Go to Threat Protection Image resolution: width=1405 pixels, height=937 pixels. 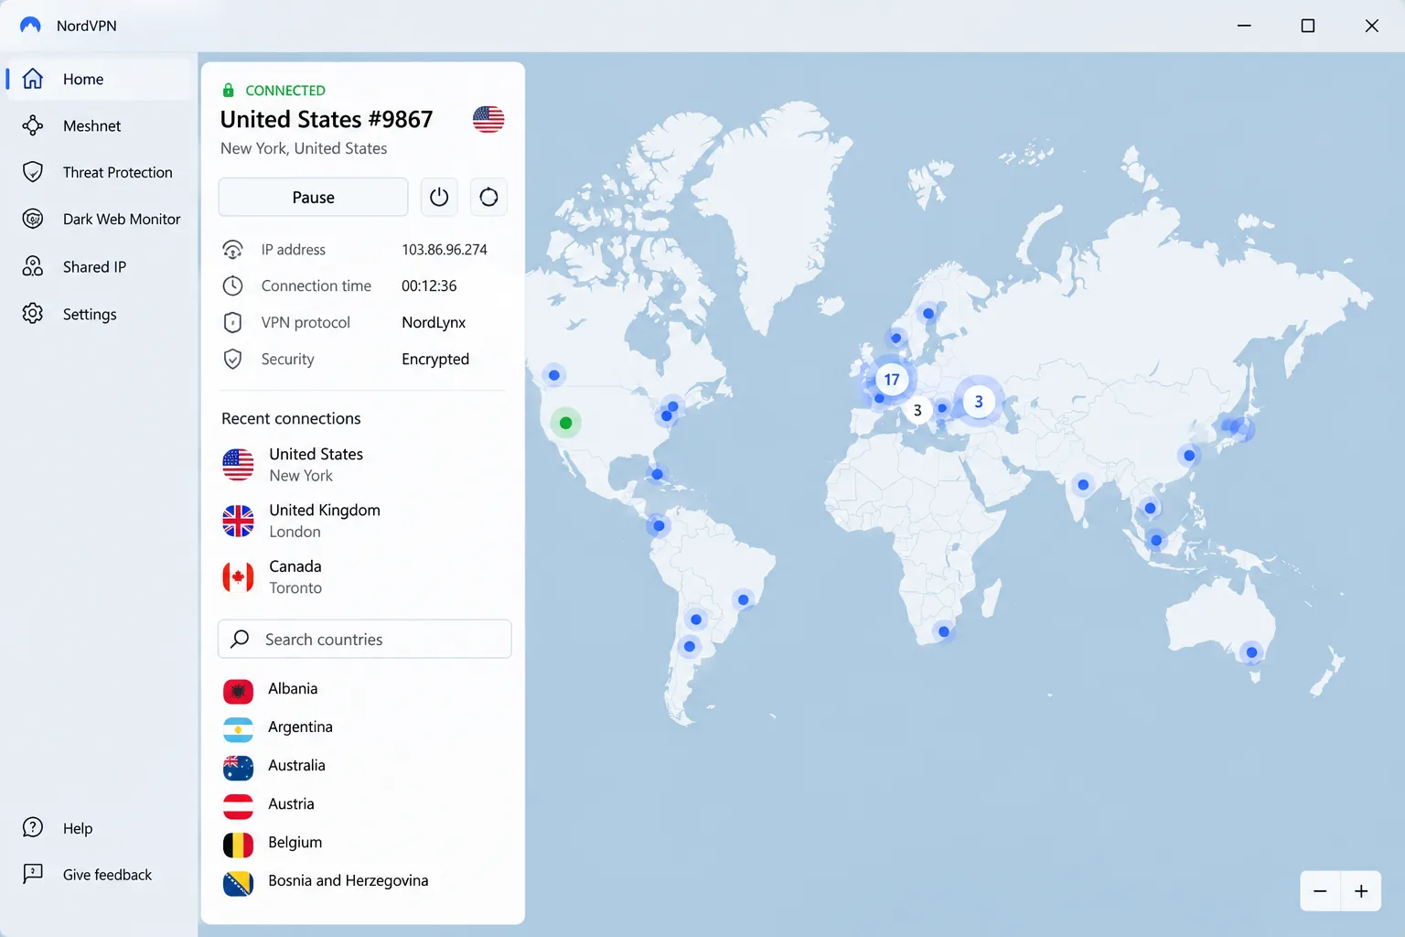(x=99, y=172)
